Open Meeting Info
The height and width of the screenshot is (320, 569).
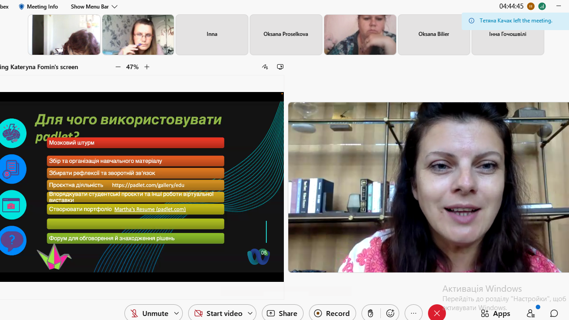coord(38,7)
